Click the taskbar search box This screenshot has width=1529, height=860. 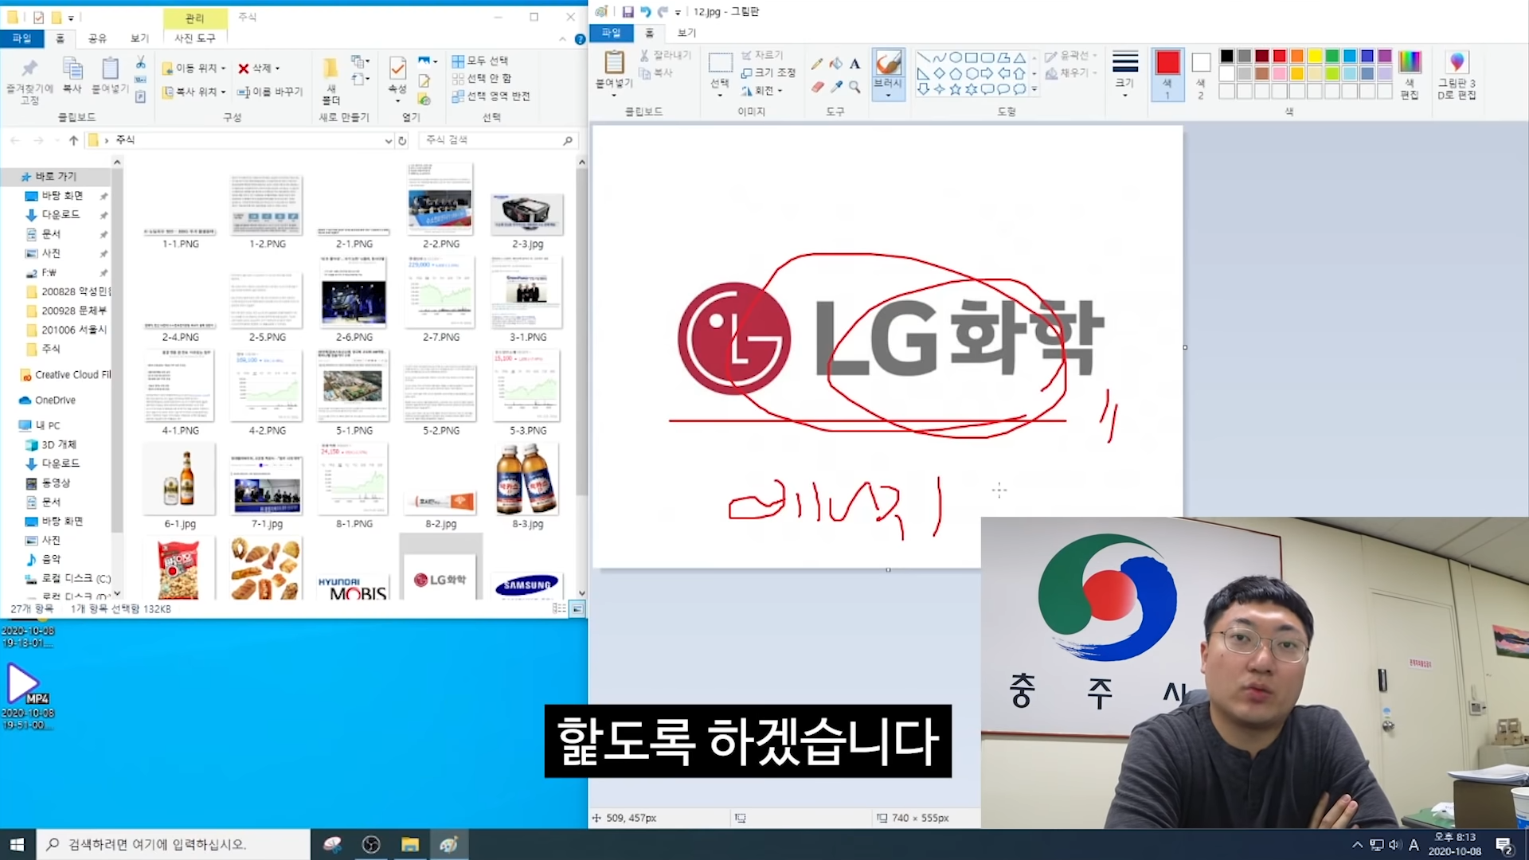click(x=174, y=844)
